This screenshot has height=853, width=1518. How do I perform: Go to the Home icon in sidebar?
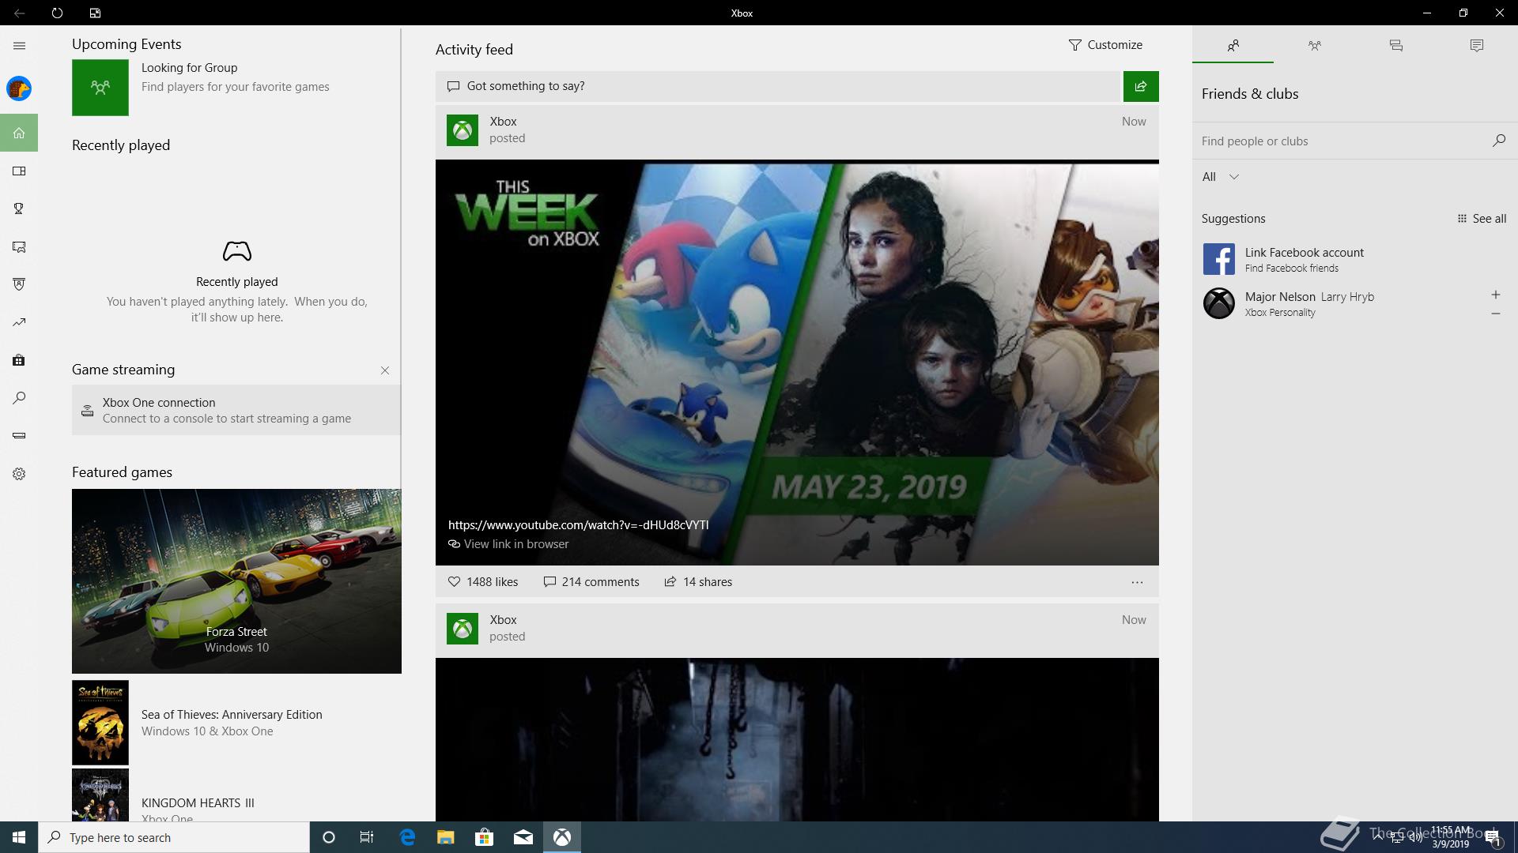click(x=19, y=133)
